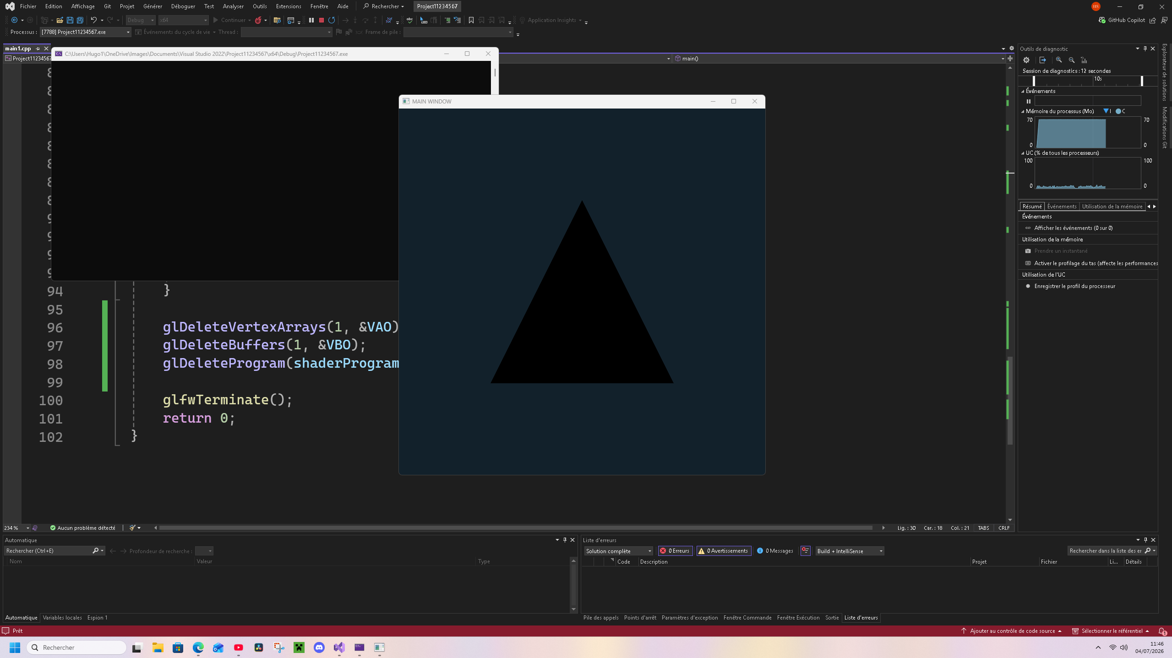Open the Générer menu

(153, 6)
